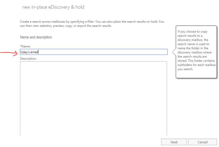Select the 'Name and description' heading text

[36, 37]
